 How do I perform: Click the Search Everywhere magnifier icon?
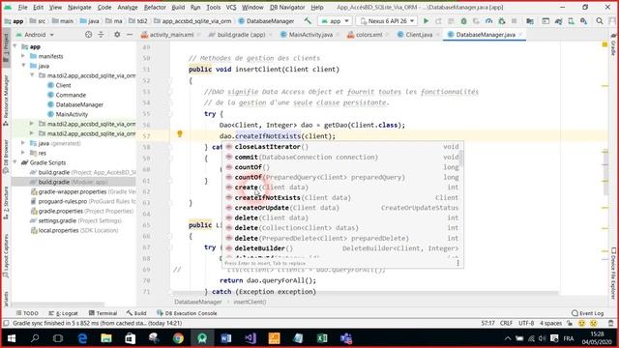(600, 21)
